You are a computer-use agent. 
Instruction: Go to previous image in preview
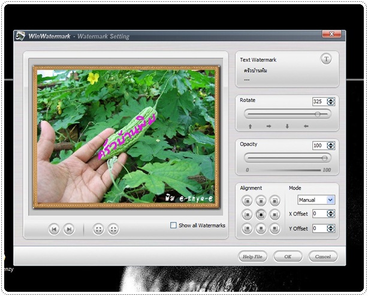click(54, 229)
